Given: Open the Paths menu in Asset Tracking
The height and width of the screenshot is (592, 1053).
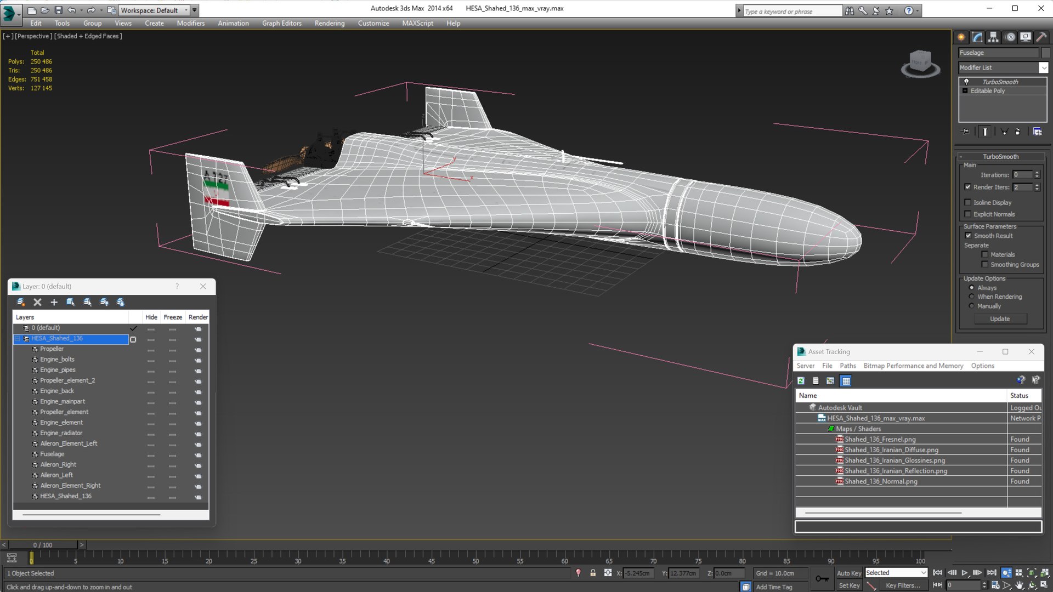Looking at the screenshot, I should click(847, 366).
